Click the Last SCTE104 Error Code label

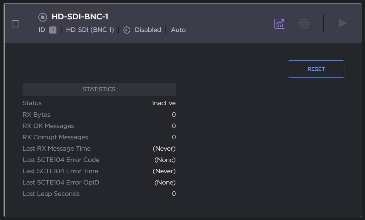pos(61,160)
